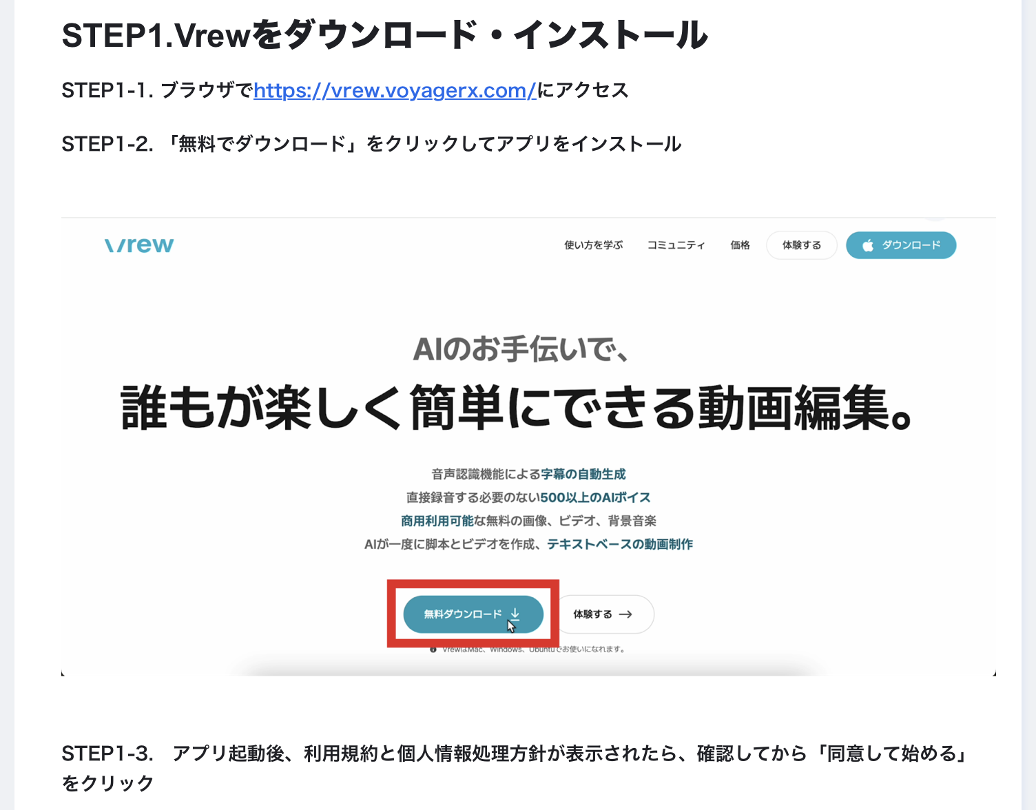The image size is (1036, 810).
Task: Click the 字幕の自動生成 highlighted text
Action: pos(583,474)
